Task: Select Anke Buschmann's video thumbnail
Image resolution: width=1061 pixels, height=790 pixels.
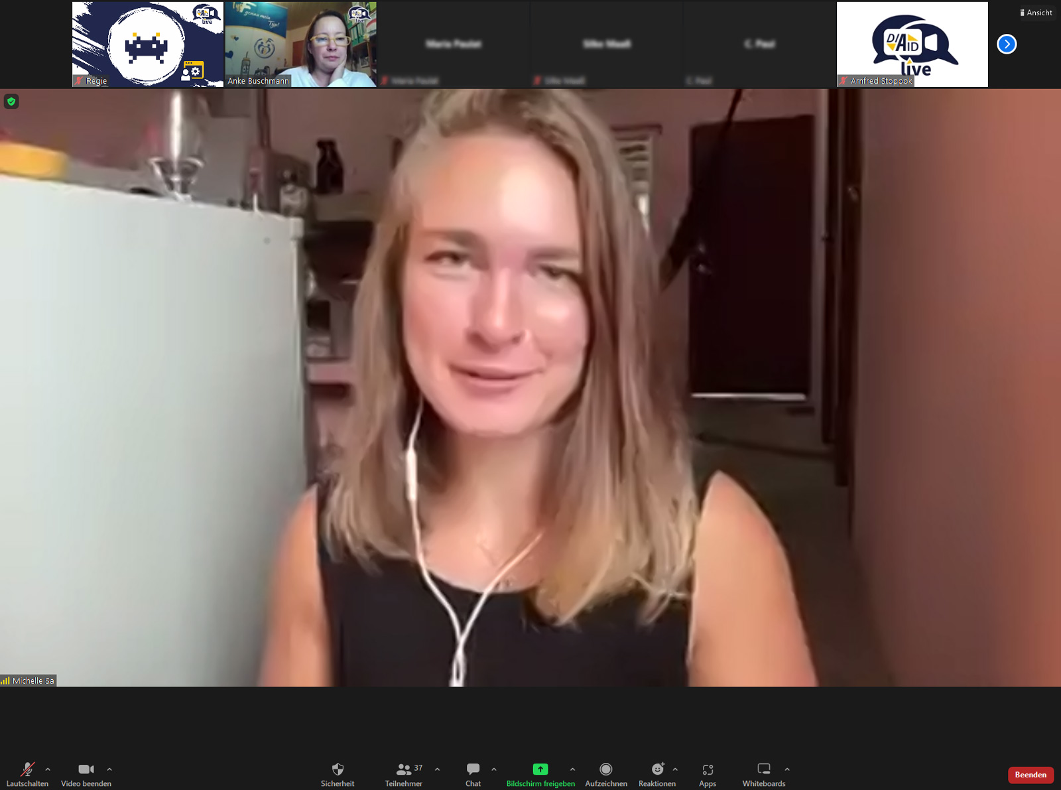Action: (301, 44)
